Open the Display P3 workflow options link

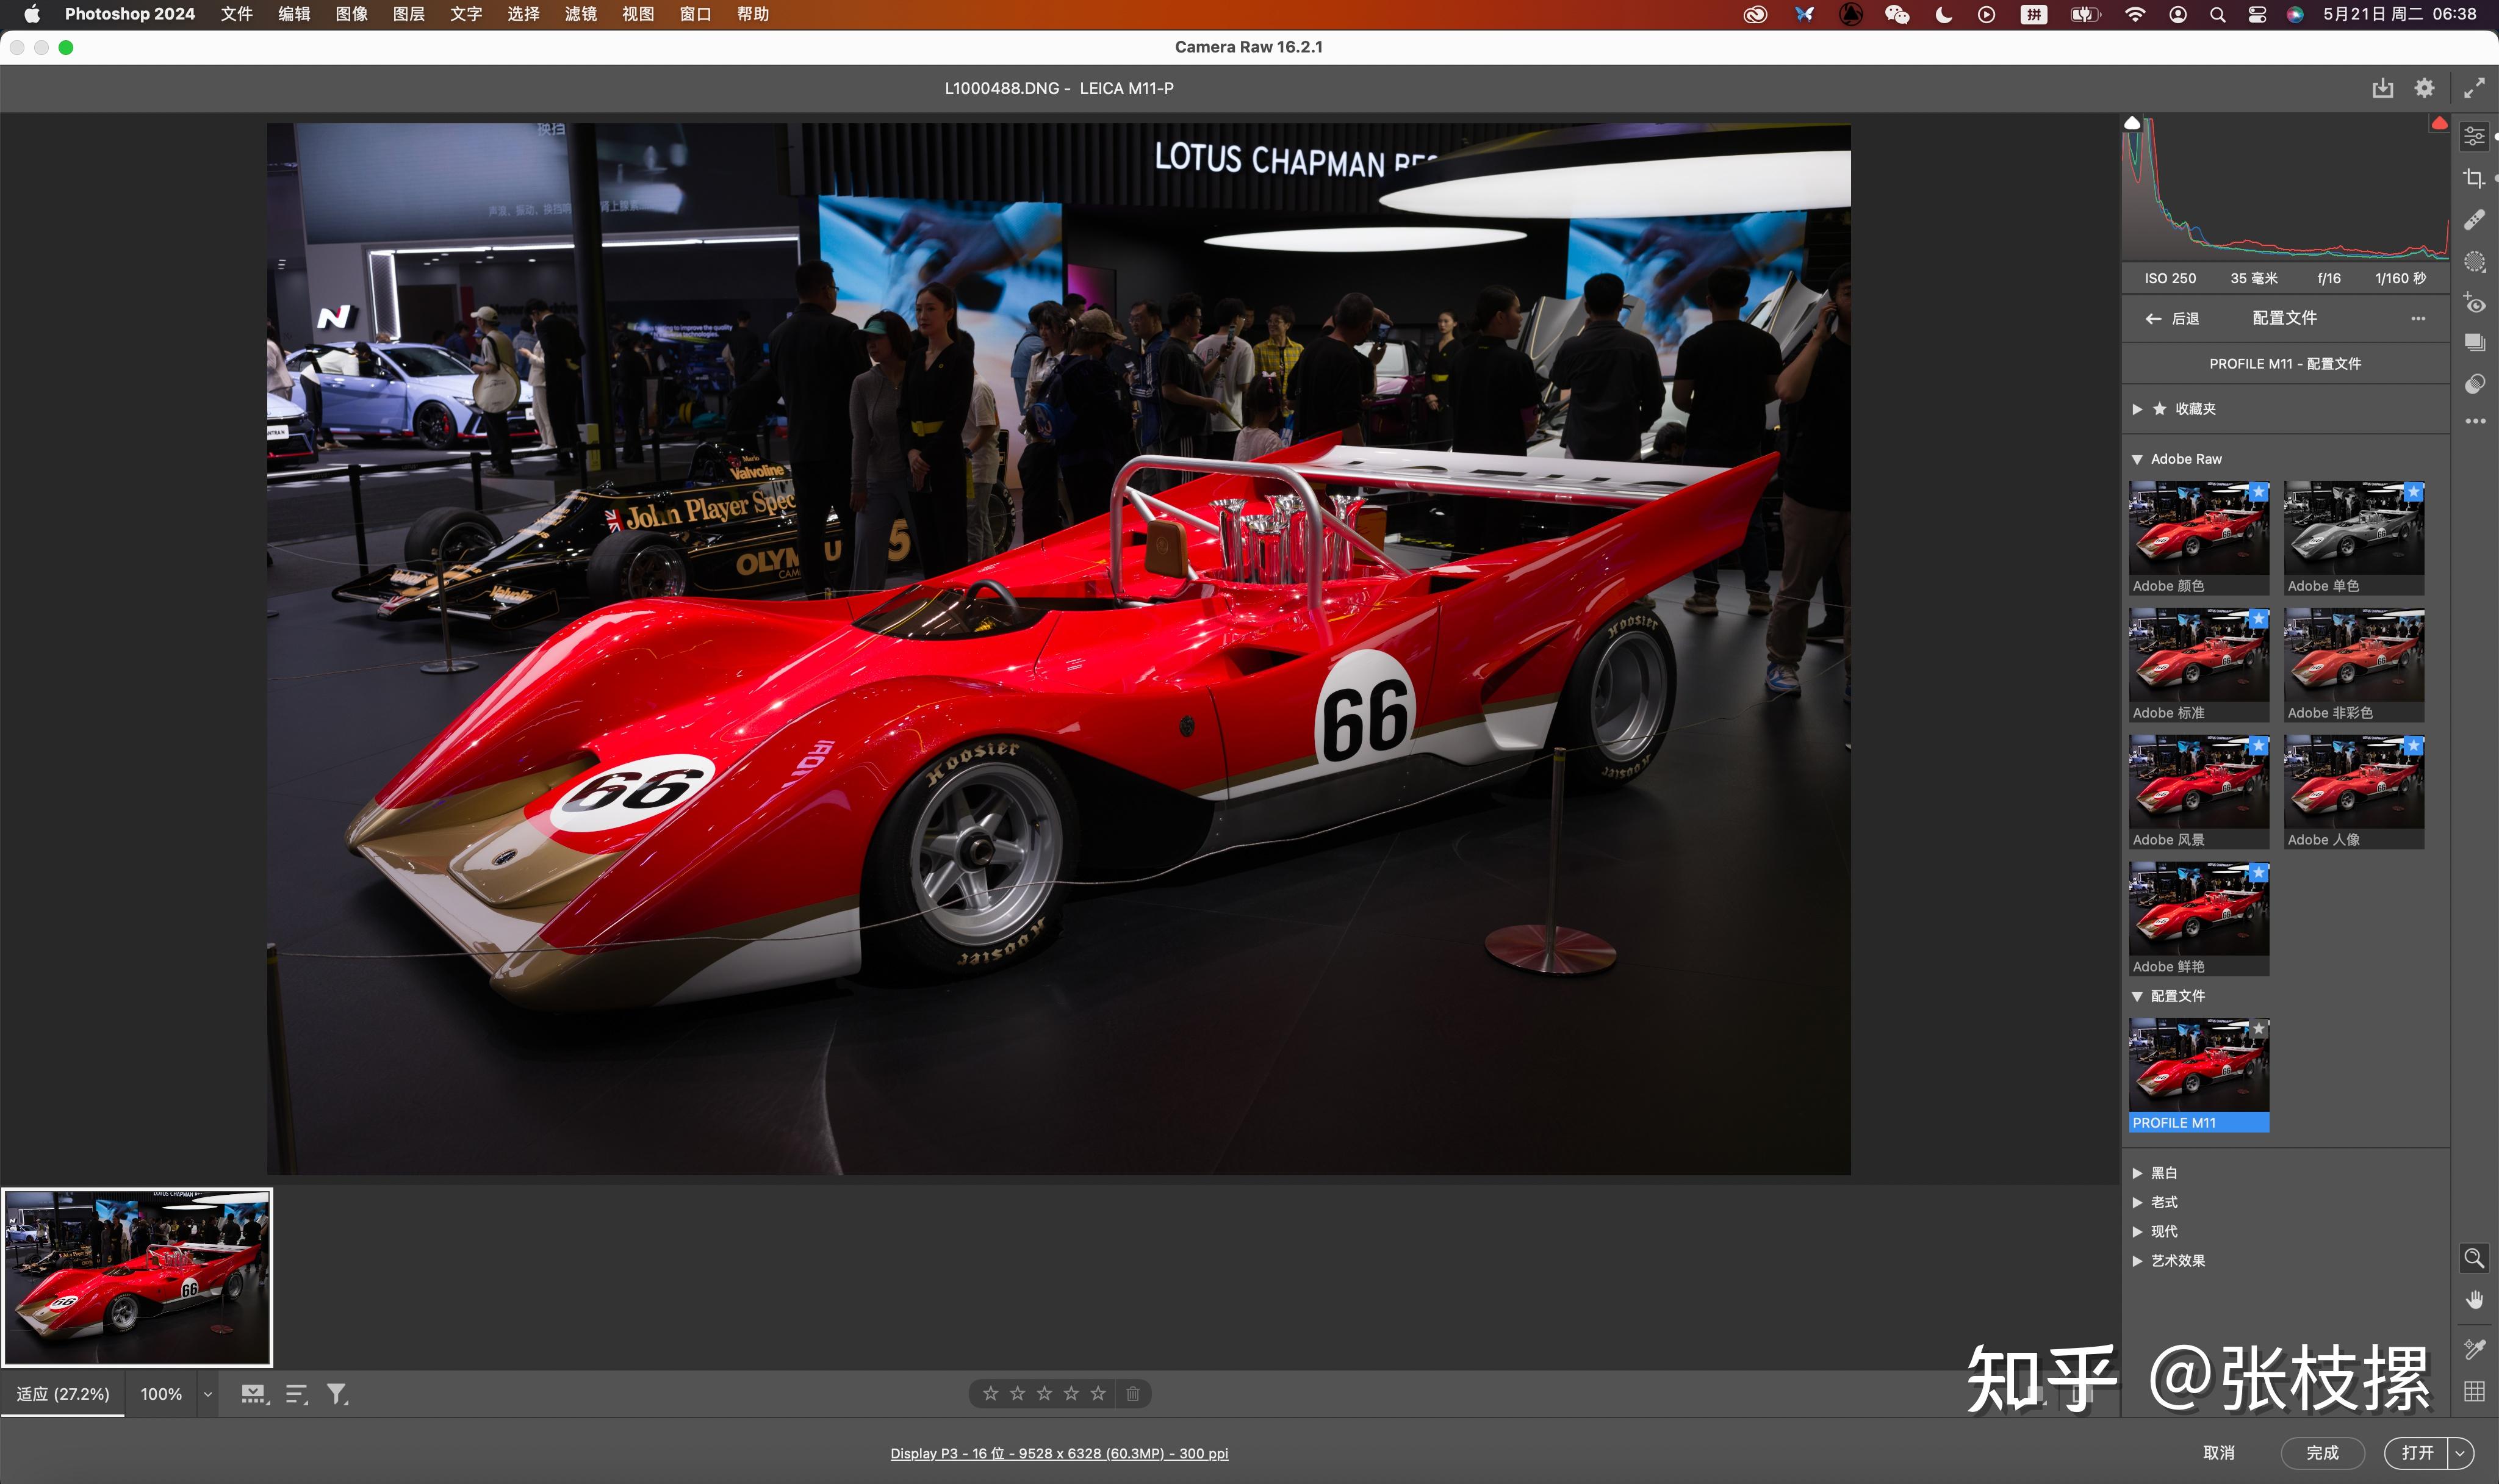[1059, 1453]
